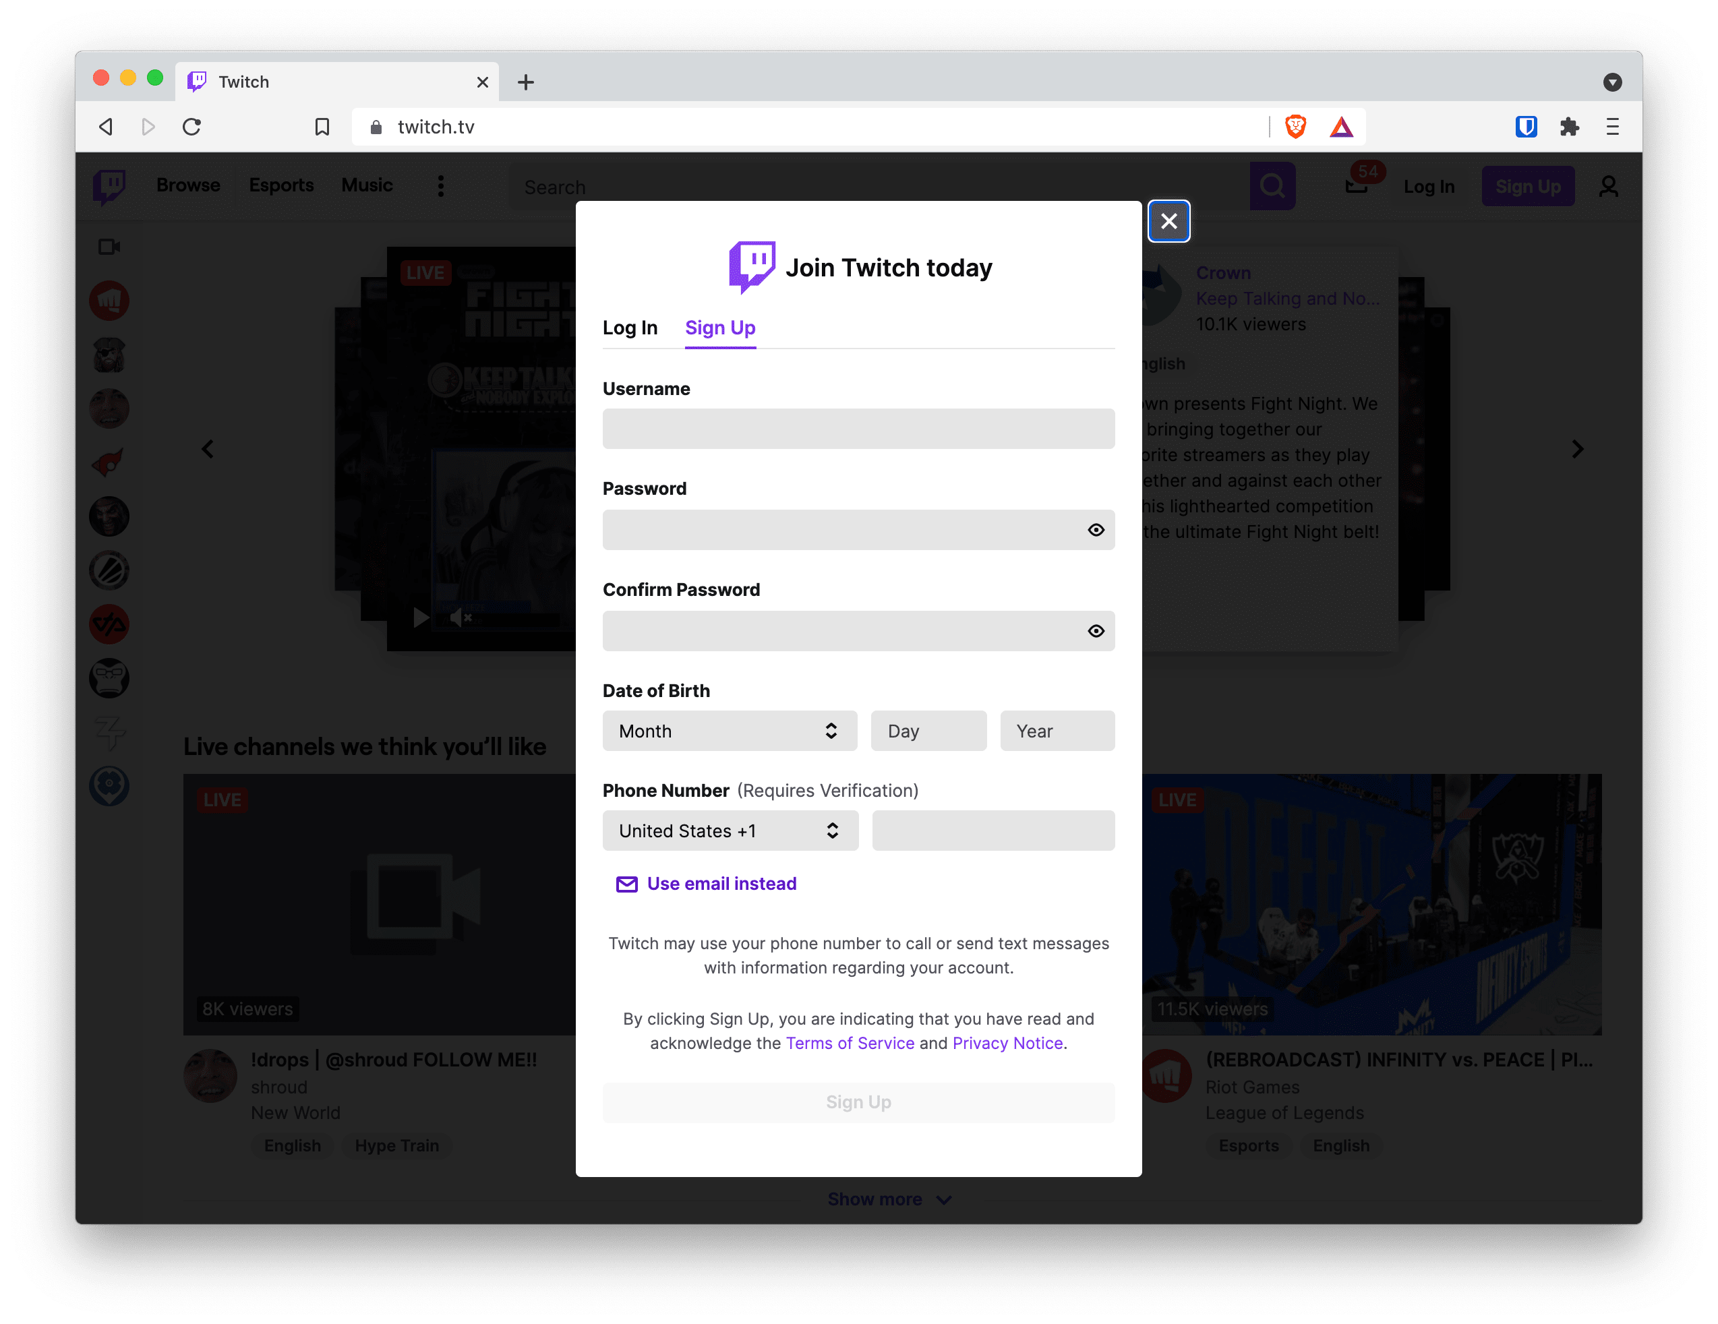The width and height of the screenshot is (1718, 1324).
Task: Click the Twitch search box
Action: click(879, 187)
